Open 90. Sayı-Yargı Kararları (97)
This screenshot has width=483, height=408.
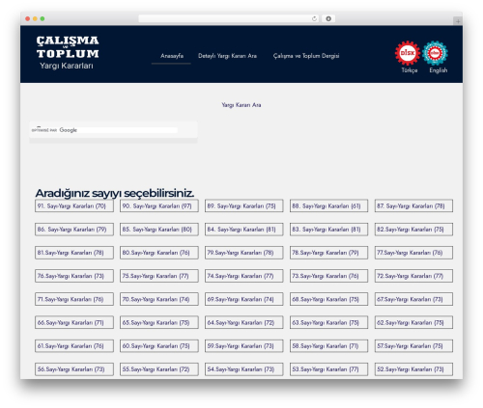pos(159,205)
